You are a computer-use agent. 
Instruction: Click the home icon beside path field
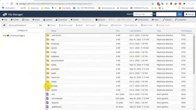tap(4, 25)
